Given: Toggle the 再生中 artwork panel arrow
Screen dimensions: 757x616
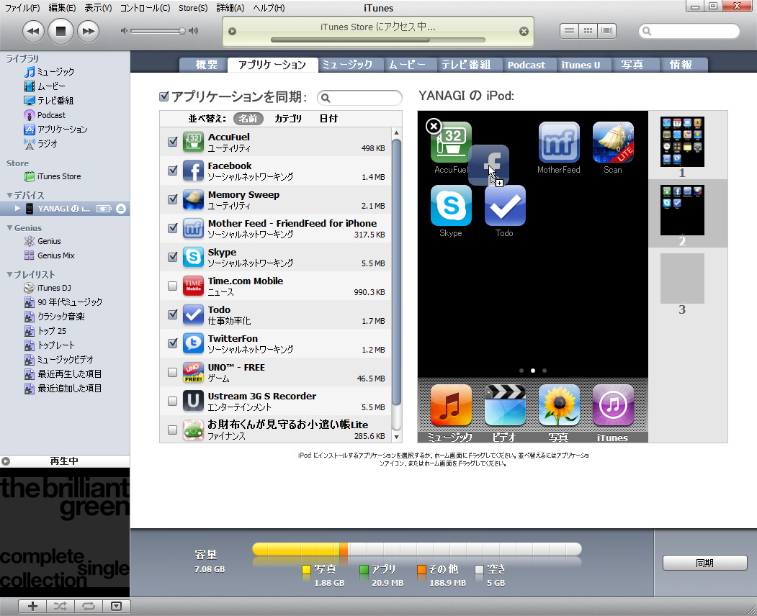Looking at the screenshot, I should point(6,461).
